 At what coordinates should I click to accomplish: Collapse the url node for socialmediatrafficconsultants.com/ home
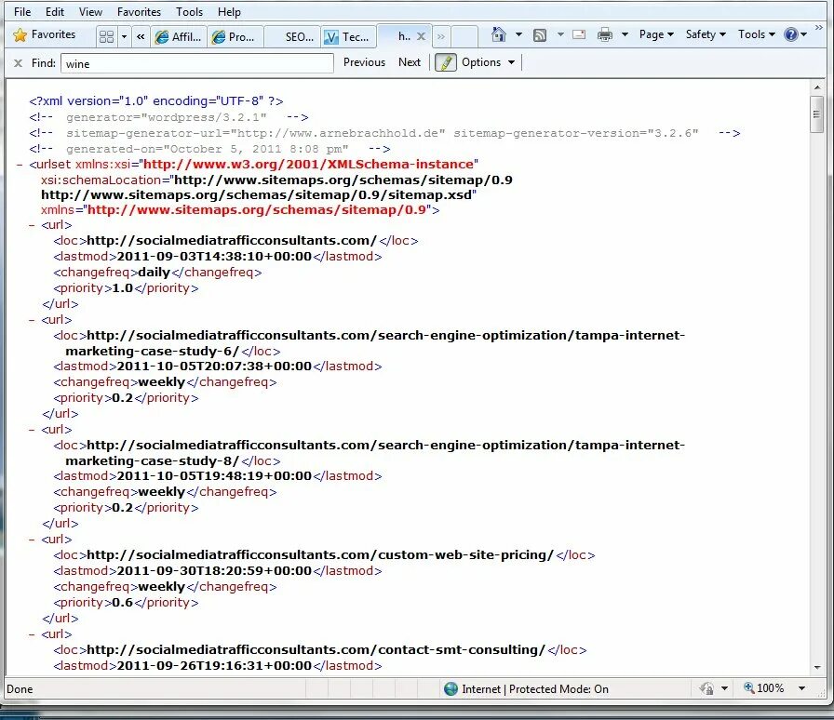(32, 225)
